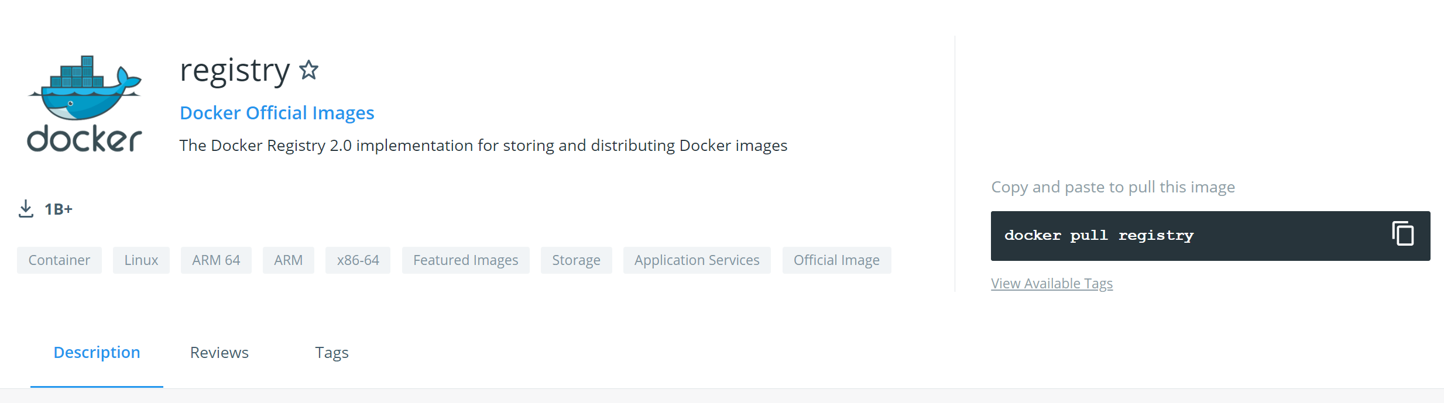Select the ARM tag chip

289,260
